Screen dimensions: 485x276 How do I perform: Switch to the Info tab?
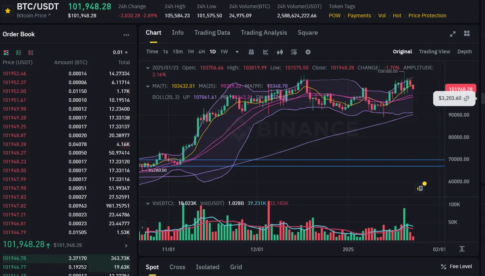click(x=178, y=33)
